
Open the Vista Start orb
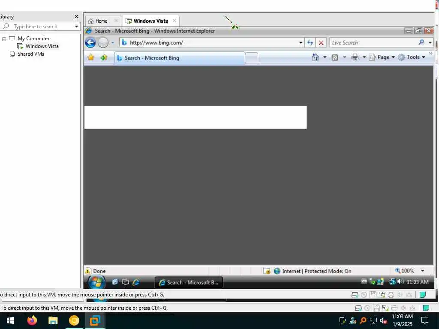pos(96,282)
